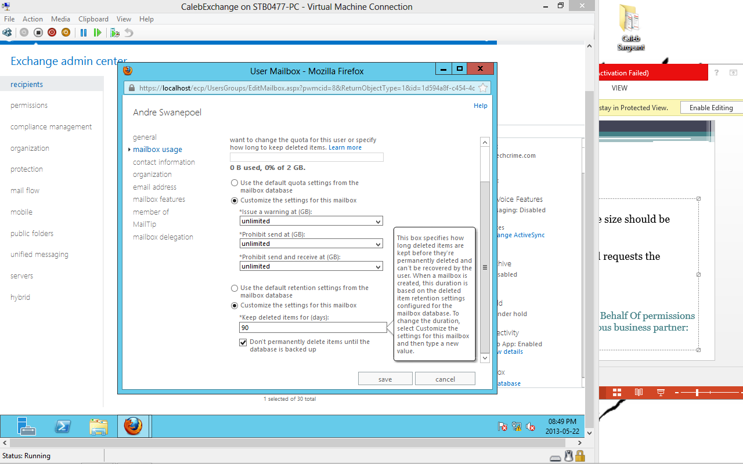Open the Media menu
The image size is (743, 464).
61,19
